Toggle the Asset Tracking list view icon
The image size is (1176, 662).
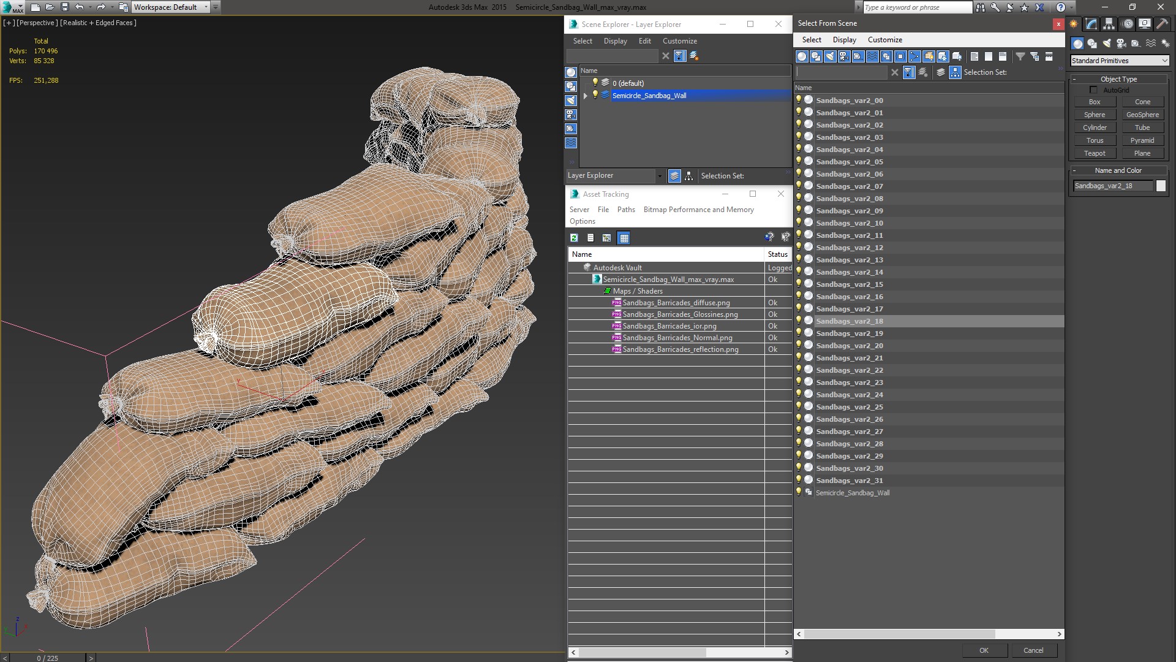590,237
